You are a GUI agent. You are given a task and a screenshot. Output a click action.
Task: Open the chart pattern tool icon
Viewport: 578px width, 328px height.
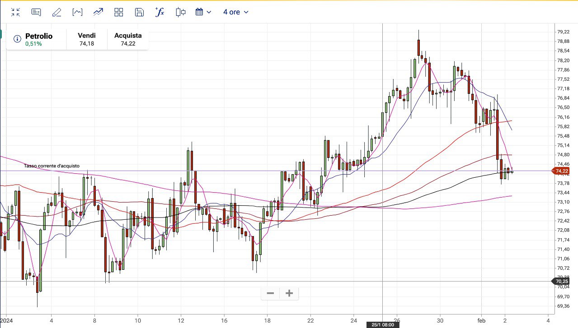pos(77,12)
